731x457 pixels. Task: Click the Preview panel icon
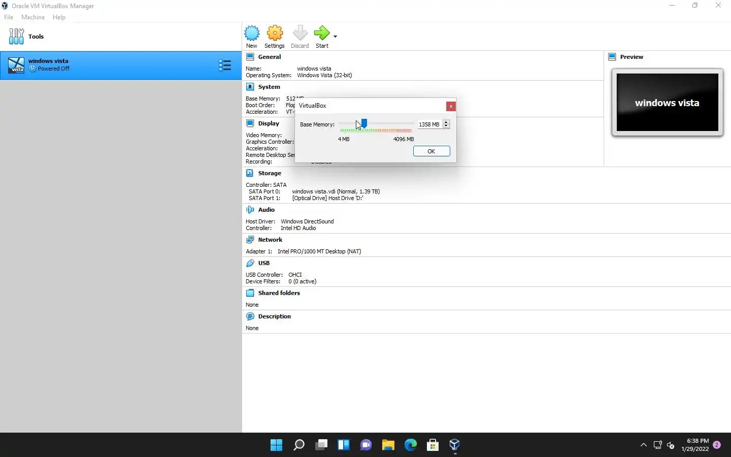(x=612, y=57)
